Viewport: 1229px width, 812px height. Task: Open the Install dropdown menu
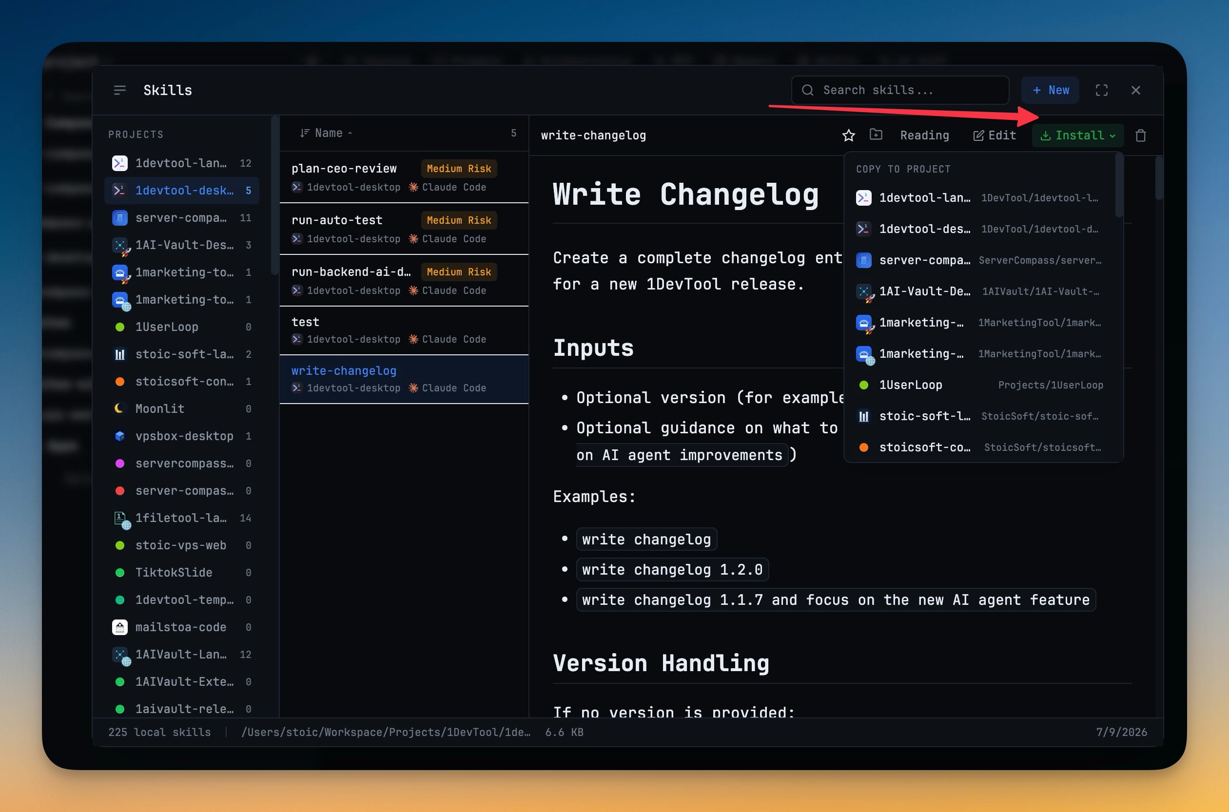coord(1078,135)
